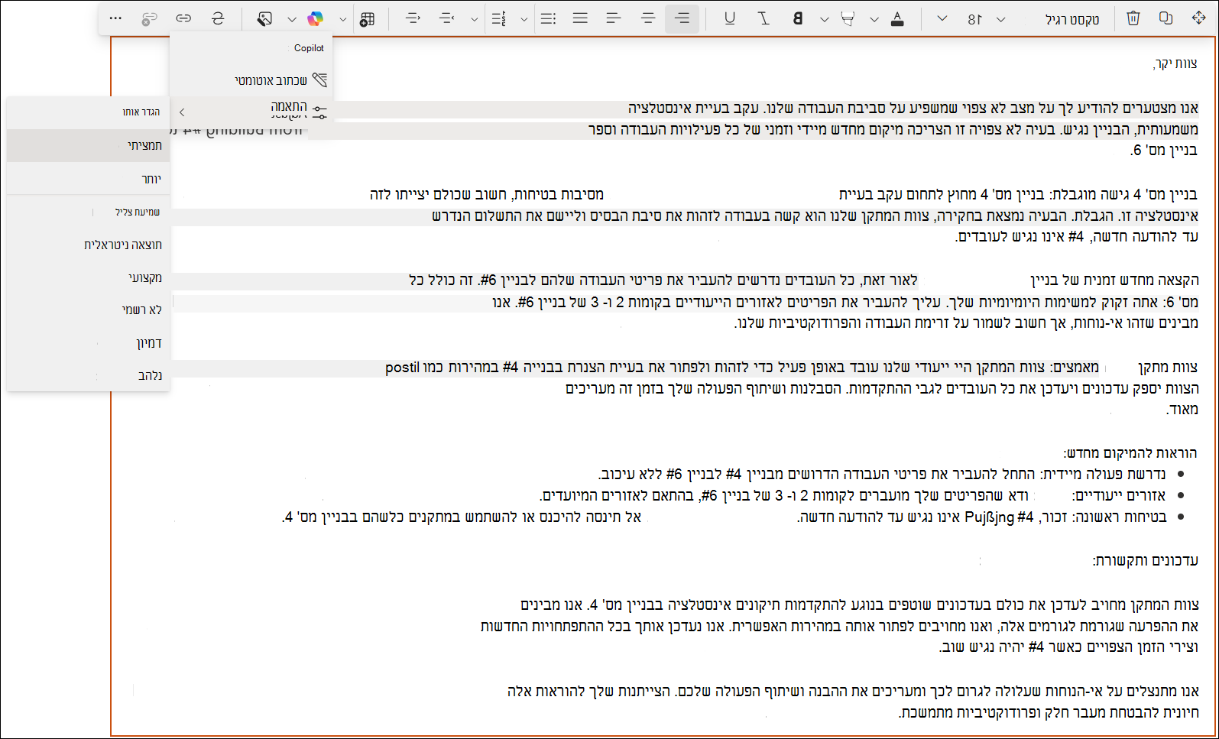
Task: Click the heading הוראות למיקום מחדש
Action: [x=1130, y=453]
